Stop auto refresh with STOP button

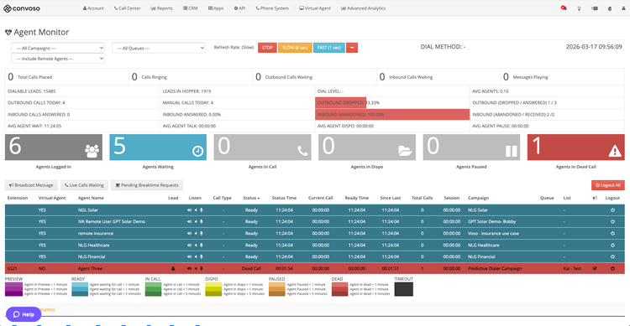(267, 48)
